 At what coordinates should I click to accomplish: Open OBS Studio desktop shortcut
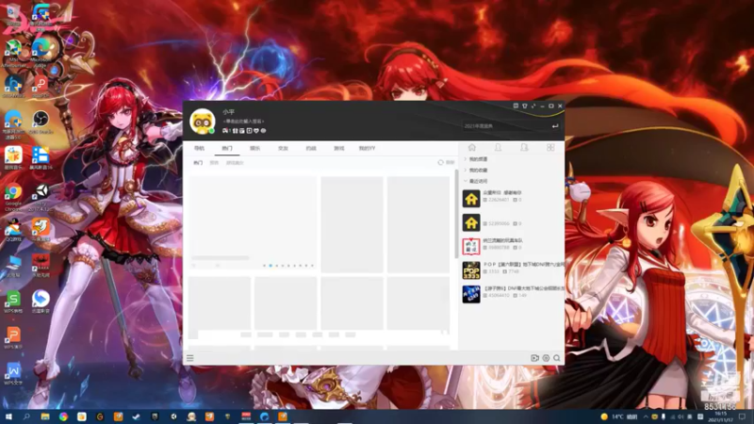point(41,122)
